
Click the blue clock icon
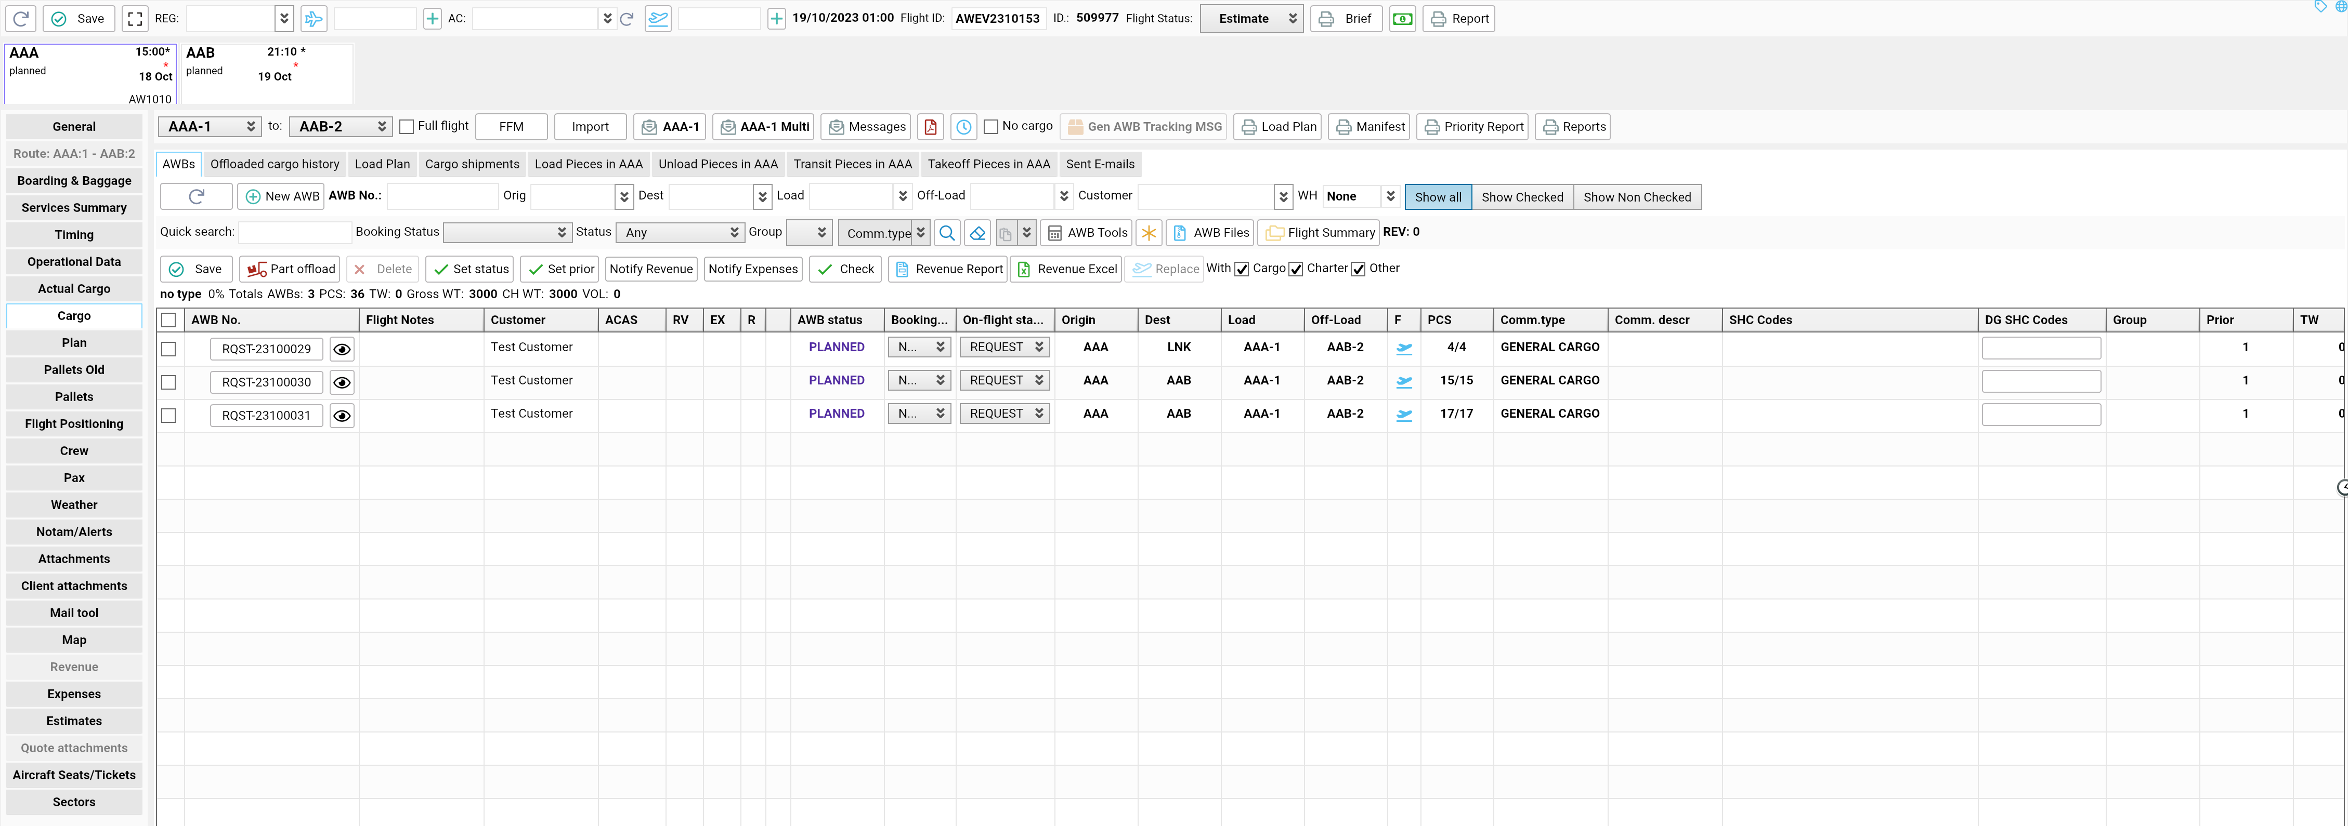(x=963, y=127)
